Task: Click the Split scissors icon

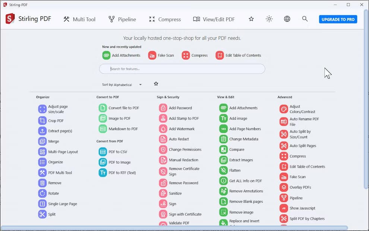Action: (x=42, y=214)
